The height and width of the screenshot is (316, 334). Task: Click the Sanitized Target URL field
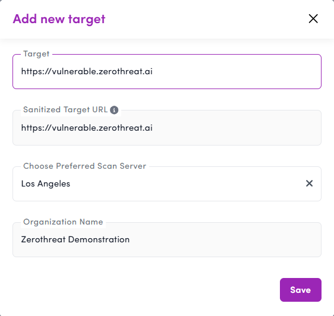click(167, 128)
